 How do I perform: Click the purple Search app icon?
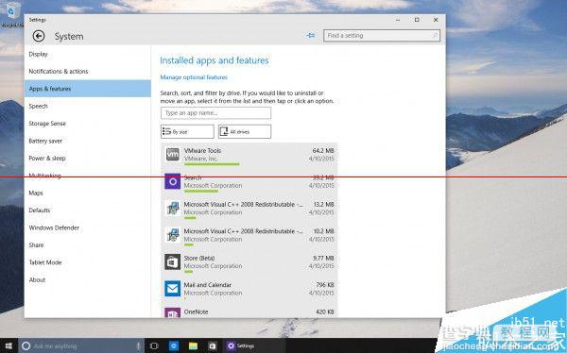coord(173,181)
